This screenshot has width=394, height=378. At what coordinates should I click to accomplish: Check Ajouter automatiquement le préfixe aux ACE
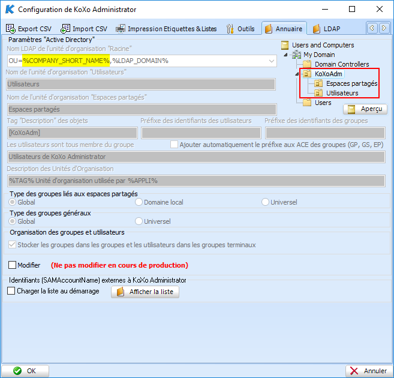click(x=174, y=145)
